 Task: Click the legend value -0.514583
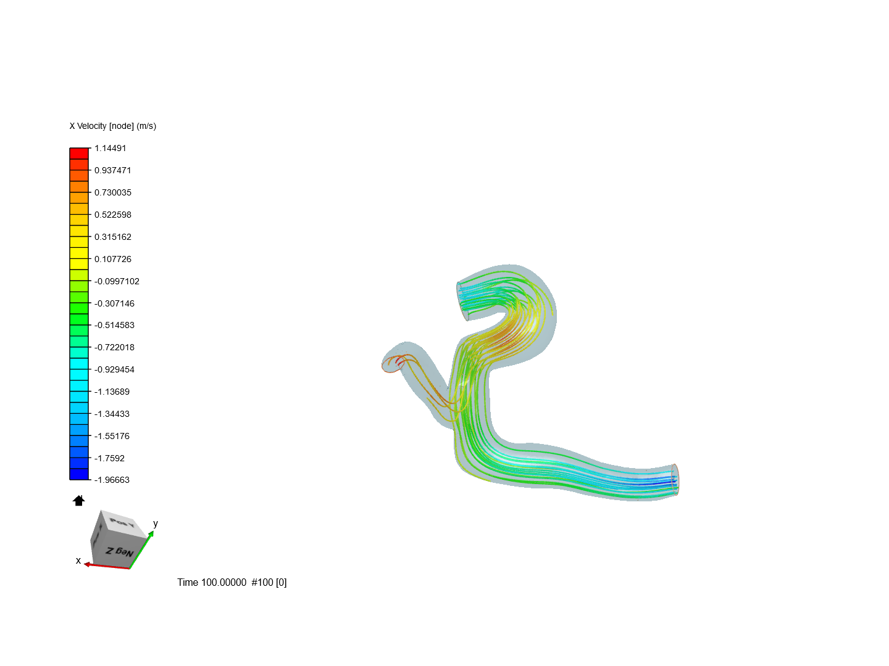[x=114, y=325]
